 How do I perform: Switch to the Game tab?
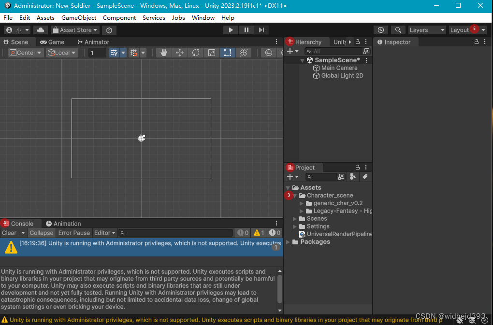pos(52,42)
